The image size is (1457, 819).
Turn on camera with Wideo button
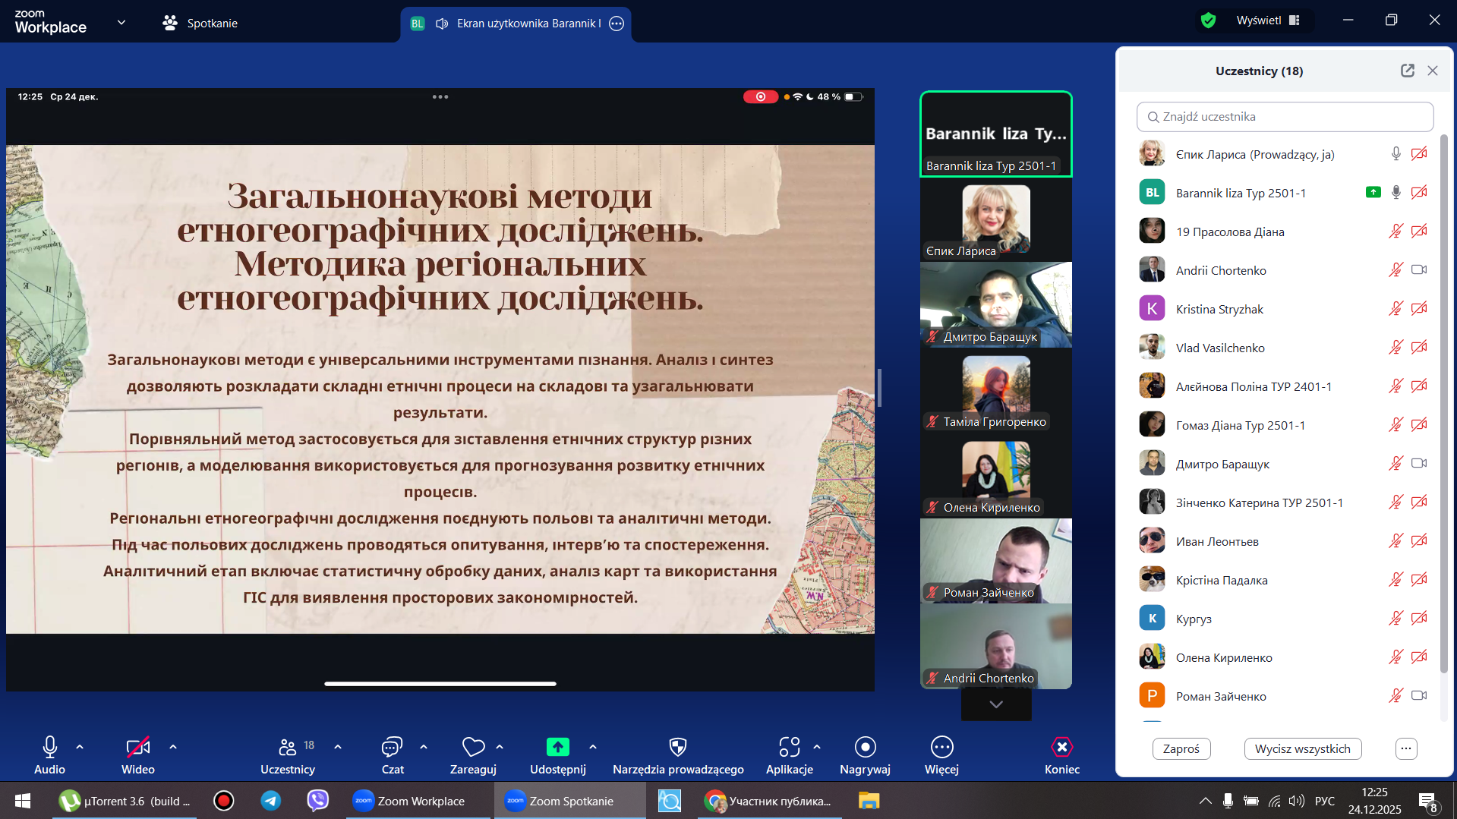coord(137,748)
